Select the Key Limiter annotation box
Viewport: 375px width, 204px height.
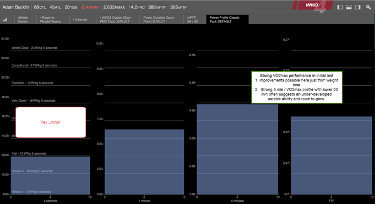tap(51, 122)
